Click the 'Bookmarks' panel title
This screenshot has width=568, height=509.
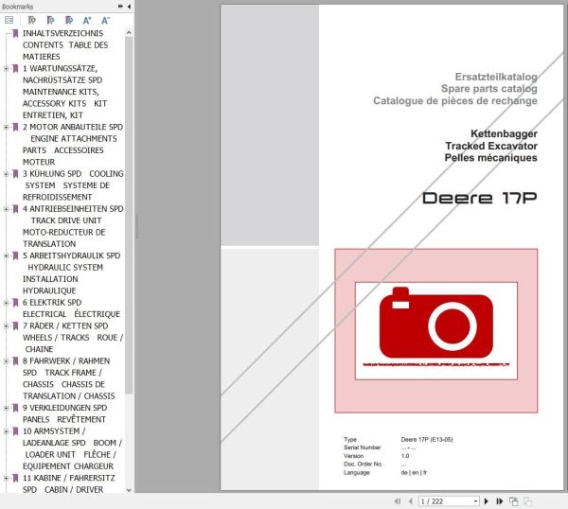(17, 7)
